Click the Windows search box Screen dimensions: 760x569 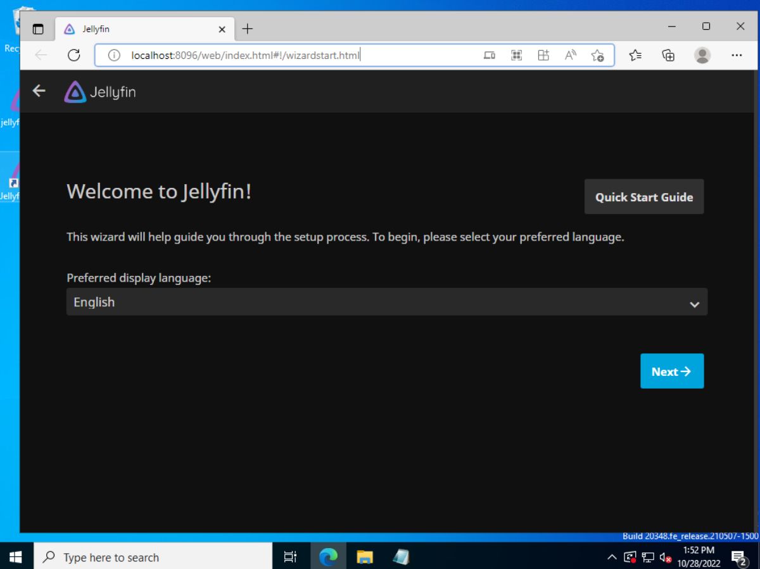click(152, 557)
